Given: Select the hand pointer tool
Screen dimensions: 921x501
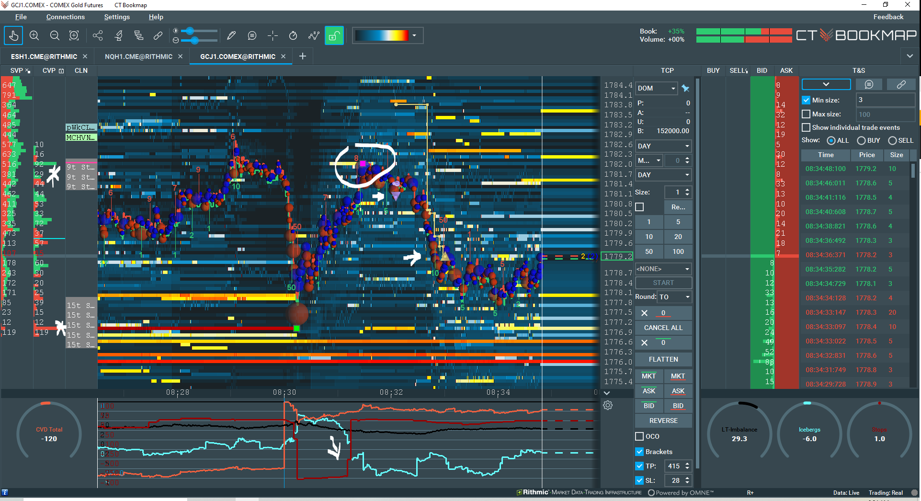Looking at the screenshot, I should [x=13, y=35].
